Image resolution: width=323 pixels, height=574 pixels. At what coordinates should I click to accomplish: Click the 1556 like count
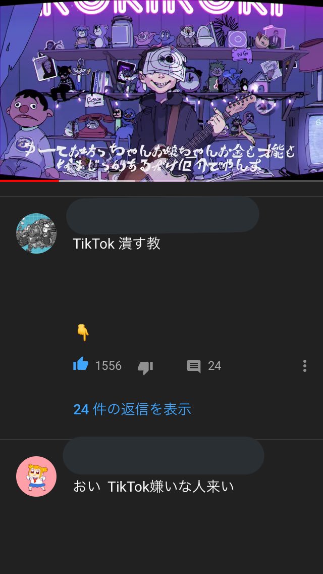coord(109,366)
